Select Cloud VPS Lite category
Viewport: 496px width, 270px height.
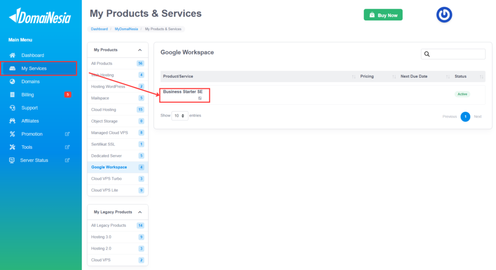coord(118,190)
